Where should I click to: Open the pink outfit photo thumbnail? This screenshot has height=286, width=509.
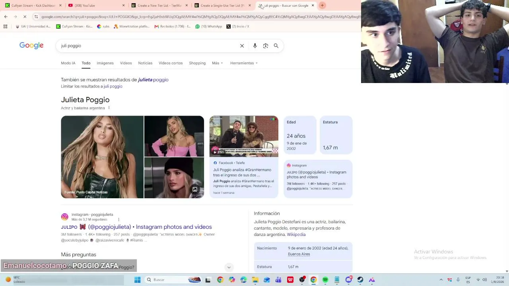point(174,136)
